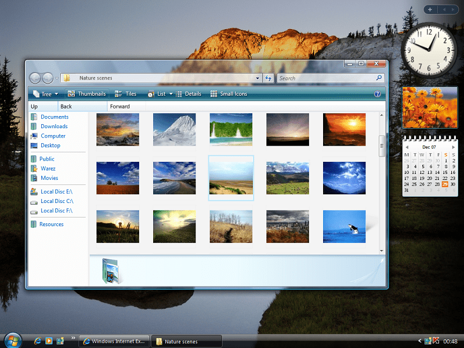
Task: Switch to Thumbnails view
Action: (x=86, y=94)
